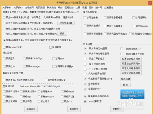Open the 远程协助 menu
The height and width of the screenshot is (114, 153).
pyautogui.click(x=69, y=8)
